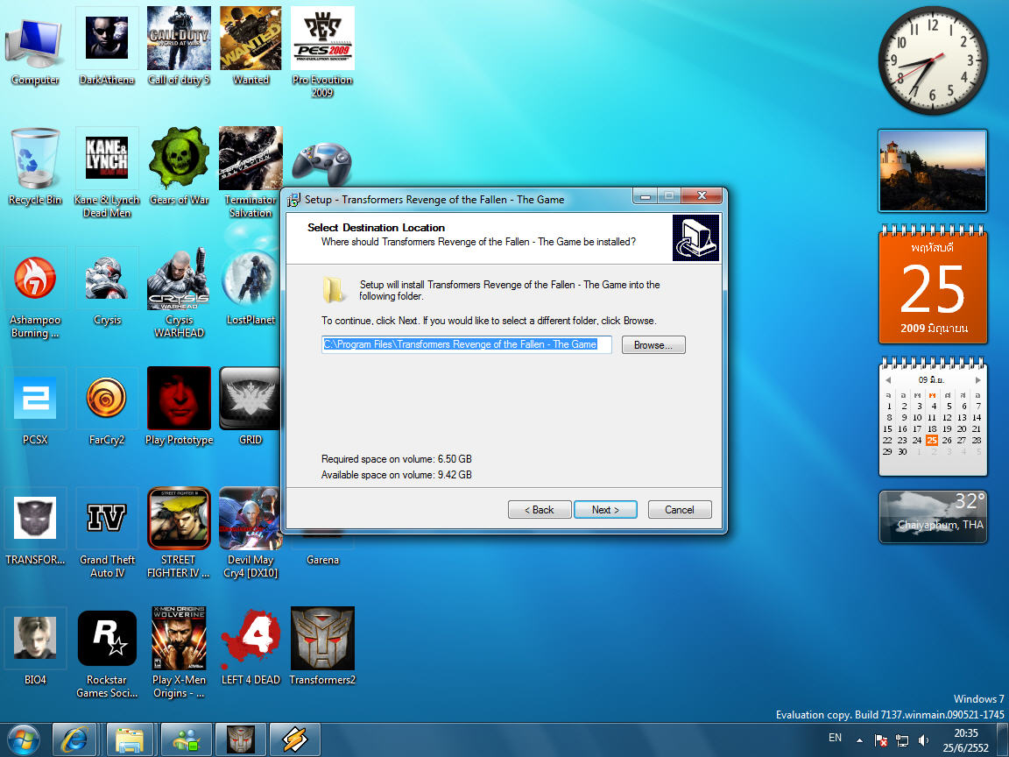
Task: Open the Windows Start orb
Action: tap(23, 739)
